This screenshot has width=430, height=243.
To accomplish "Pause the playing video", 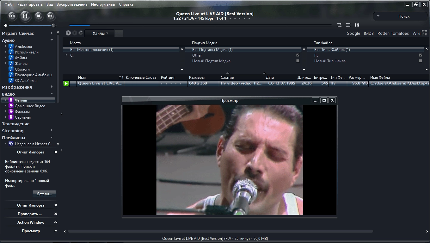I will pos(26,16).
